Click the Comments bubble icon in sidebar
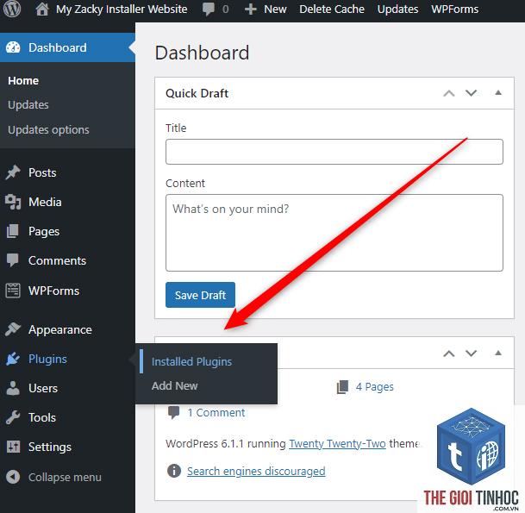The width and height of the screenshot is (525, 513). [13, 260]
